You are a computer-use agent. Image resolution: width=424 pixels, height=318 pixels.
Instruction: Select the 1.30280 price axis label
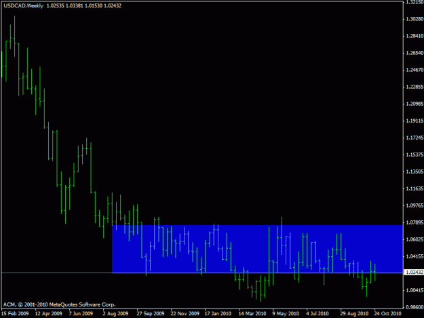[415, 19]
